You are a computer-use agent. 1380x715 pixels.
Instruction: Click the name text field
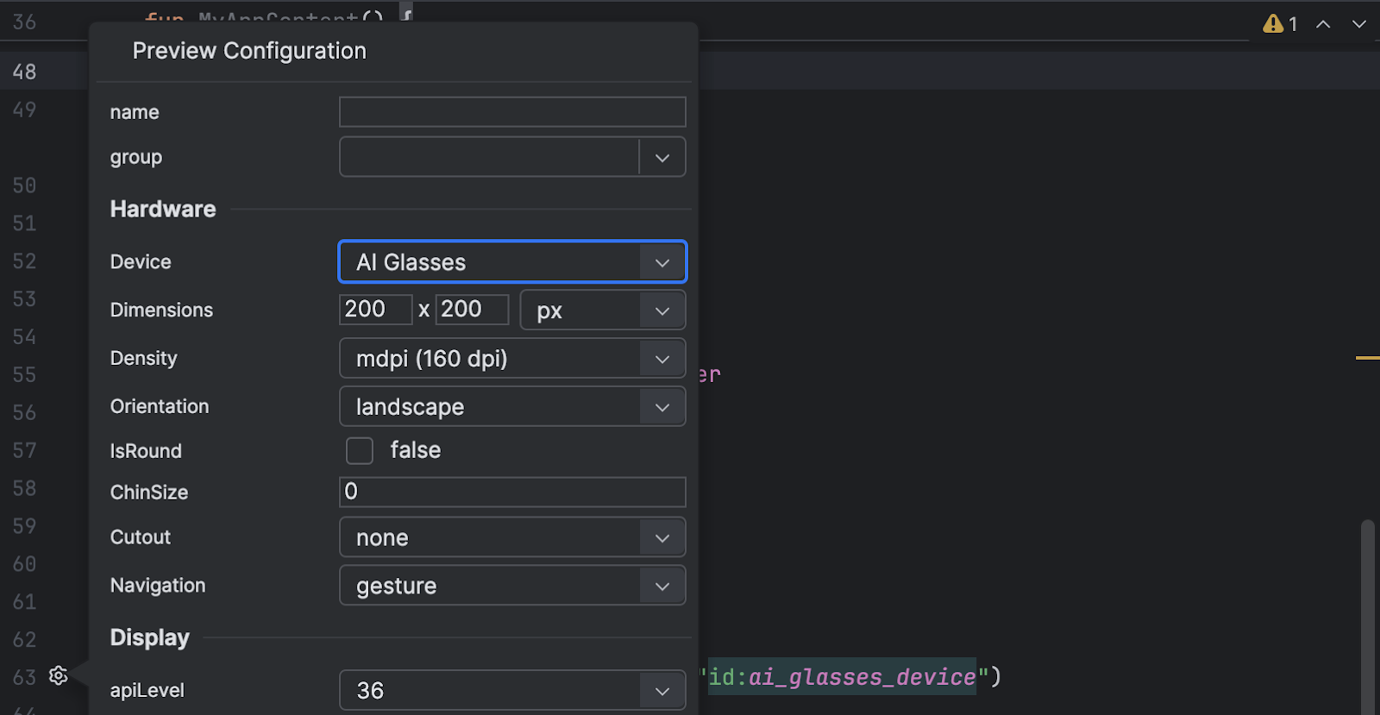pyautogui.click(x=512, y=112)
